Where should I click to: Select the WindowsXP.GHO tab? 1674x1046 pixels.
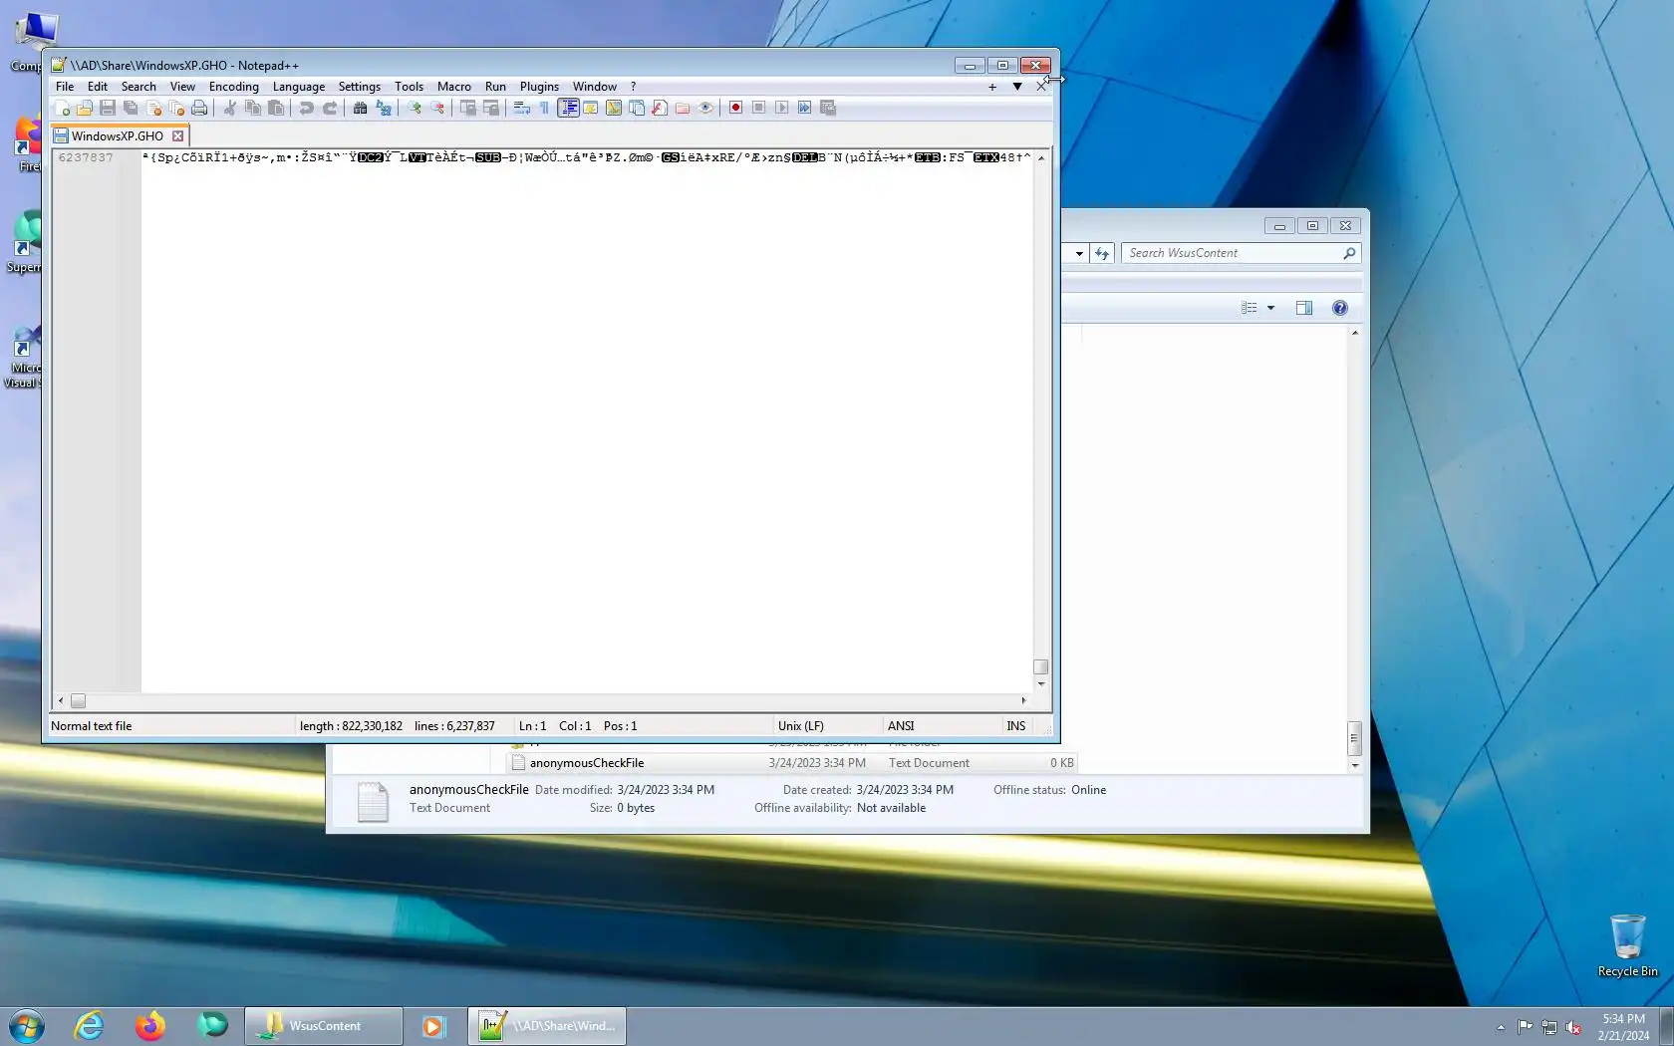[x=118, y=135]
